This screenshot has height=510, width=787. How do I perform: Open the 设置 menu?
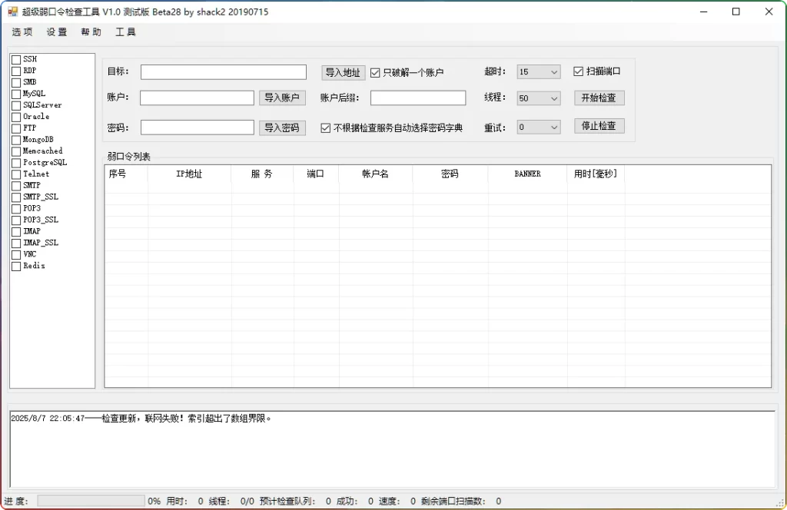(x=57, y=32)
